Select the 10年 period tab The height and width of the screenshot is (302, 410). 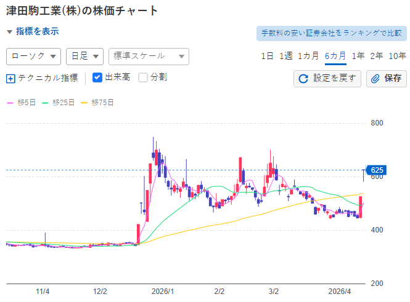[397, 56]
